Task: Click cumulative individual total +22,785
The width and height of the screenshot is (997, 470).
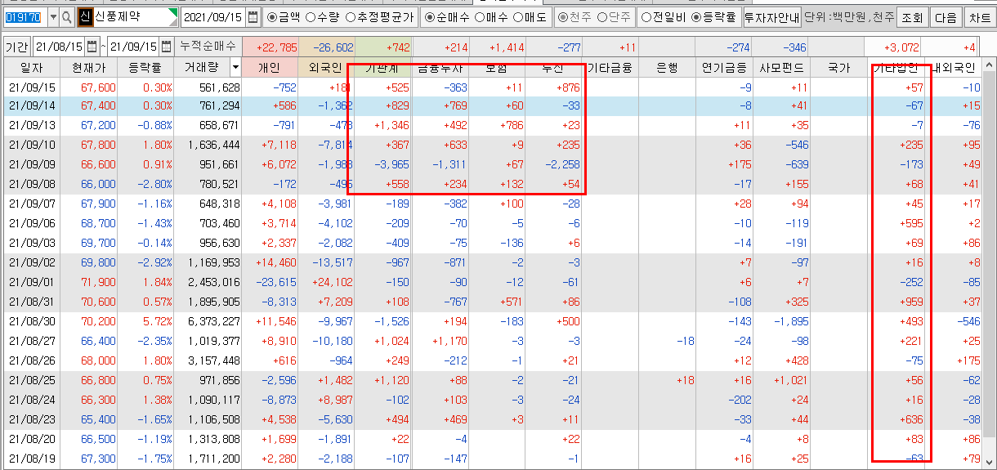Action: point(270,47)
